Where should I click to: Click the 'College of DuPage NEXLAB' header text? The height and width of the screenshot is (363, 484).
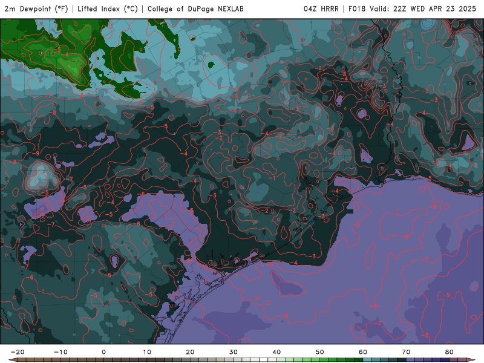pos(195,8)
